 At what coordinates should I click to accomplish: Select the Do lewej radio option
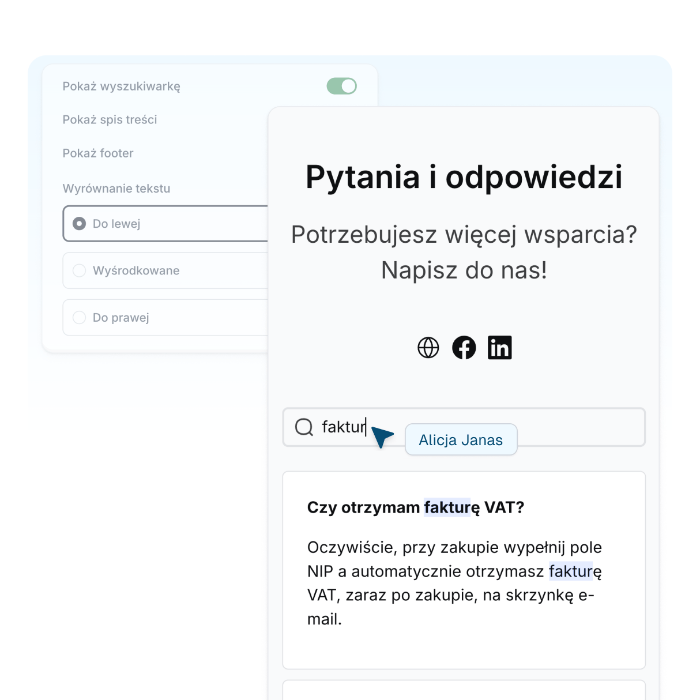pos(165,224)
